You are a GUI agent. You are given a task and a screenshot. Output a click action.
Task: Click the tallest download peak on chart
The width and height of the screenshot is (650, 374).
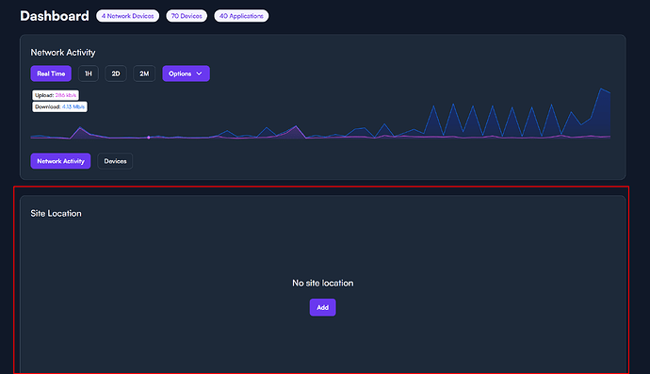[601, 89]
